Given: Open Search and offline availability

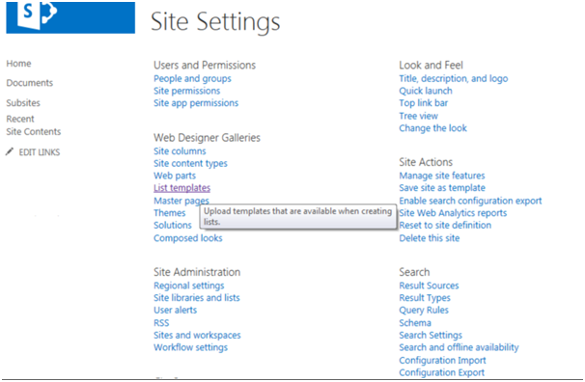Looking at the screenshot, I should [x=459, y=347].
